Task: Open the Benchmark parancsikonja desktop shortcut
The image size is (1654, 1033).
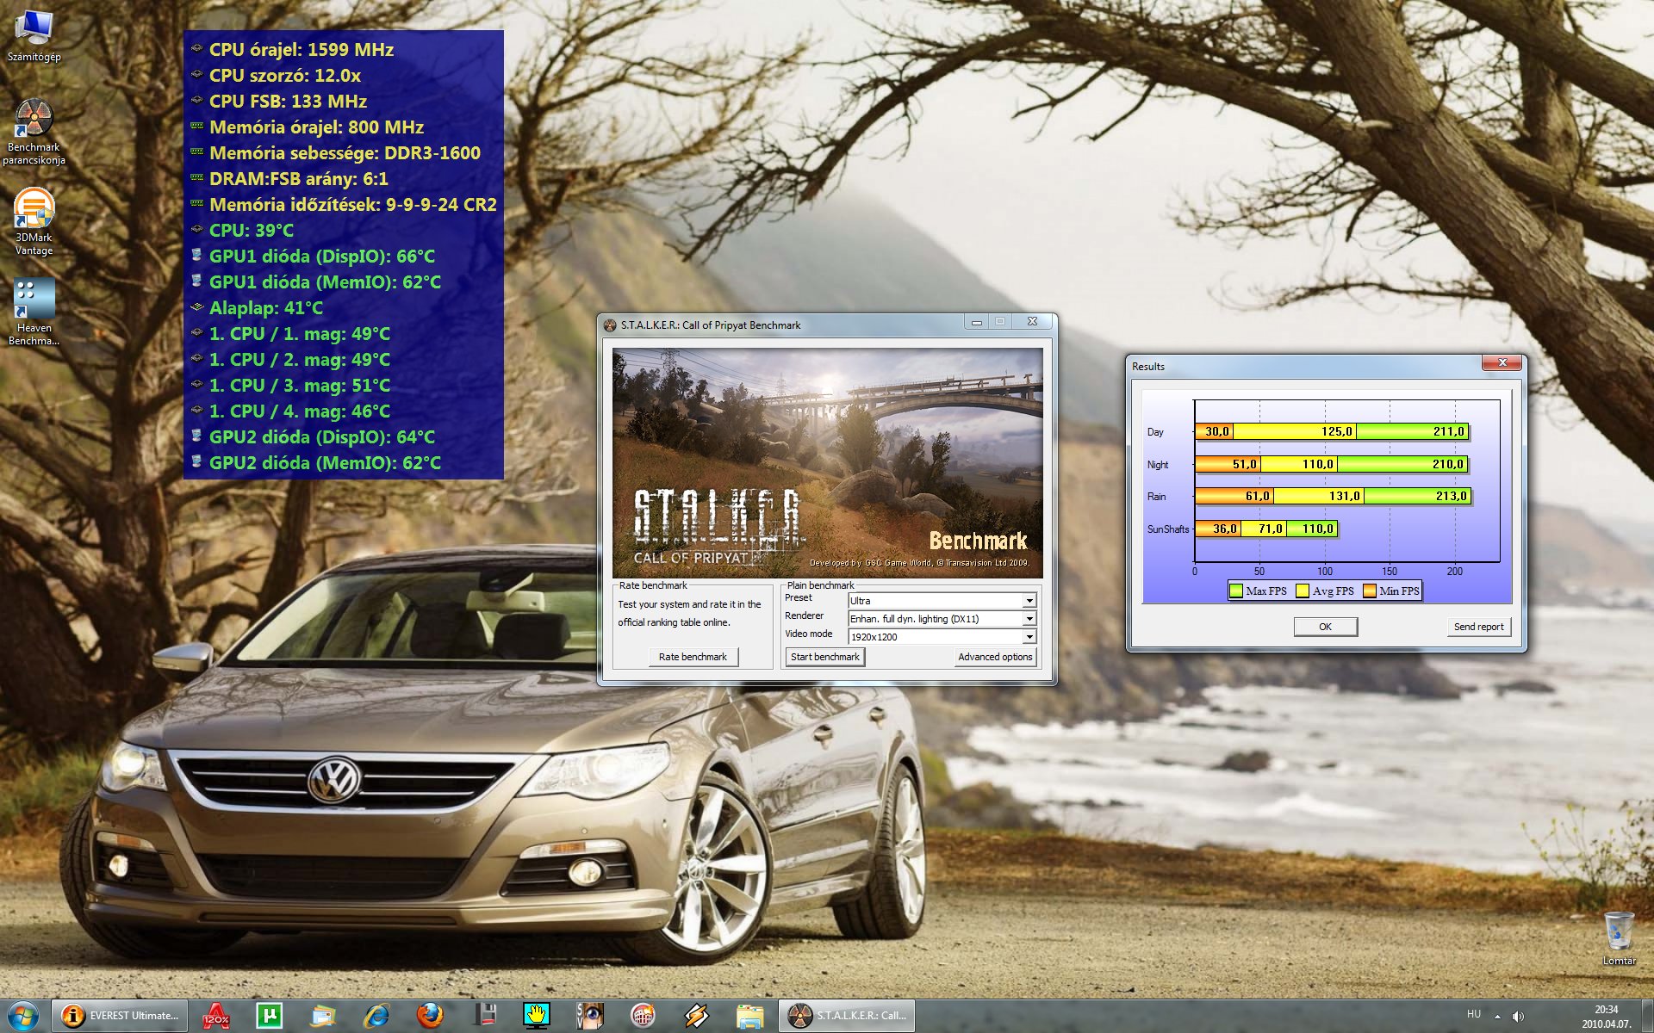Action: coord(34,131)
